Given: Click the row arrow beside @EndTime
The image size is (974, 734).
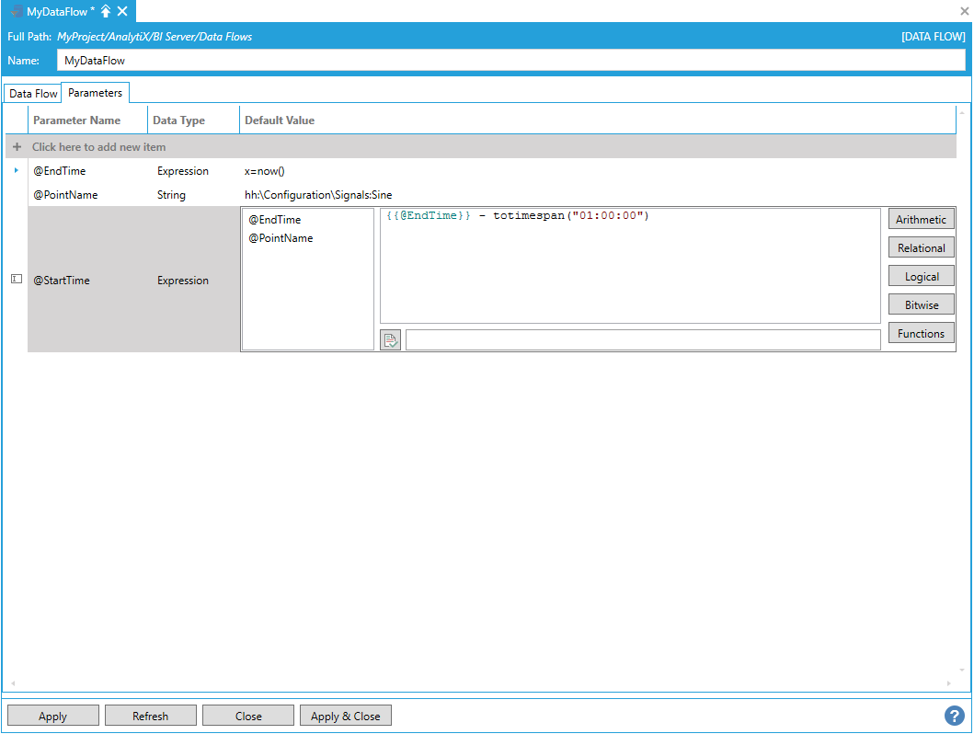Looking at the screenshot, I should pos(17,170).
